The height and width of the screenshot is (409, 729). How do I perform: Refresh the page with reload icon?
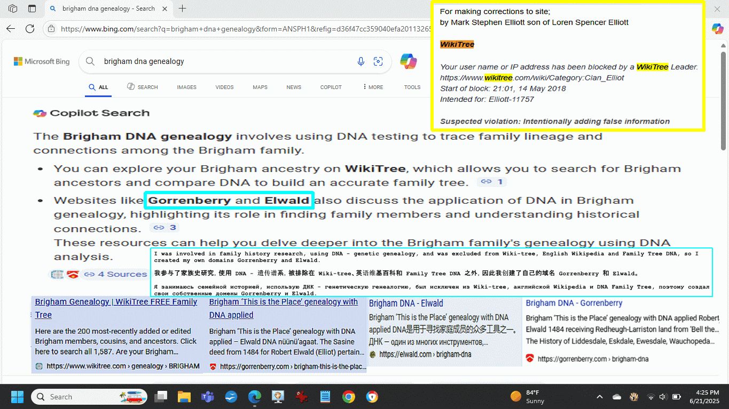tap(30, 29)
